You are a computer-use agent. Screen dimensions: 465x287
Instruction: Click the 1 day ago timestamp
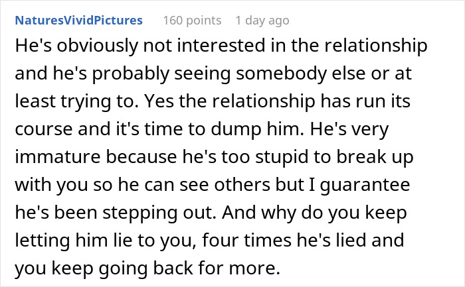(262, 21)
